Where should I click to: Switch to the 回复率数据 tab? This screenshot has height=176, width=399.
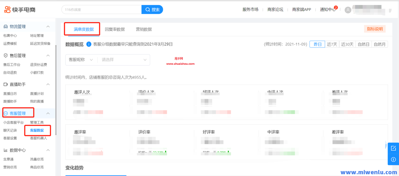tap(115, 29)
